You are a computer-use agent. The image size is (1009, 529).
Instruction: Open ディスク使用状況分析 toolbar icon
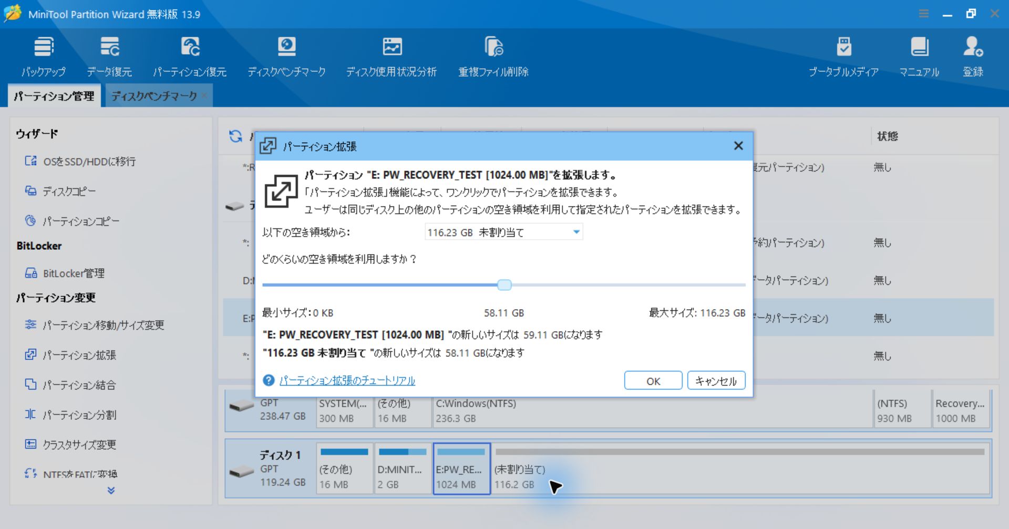[392, 57]
